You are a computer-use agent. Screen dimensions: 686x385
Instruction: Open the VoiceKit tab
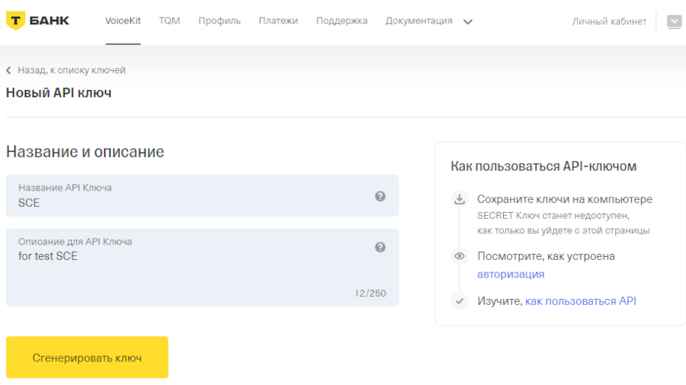click(x=123, y=21)
